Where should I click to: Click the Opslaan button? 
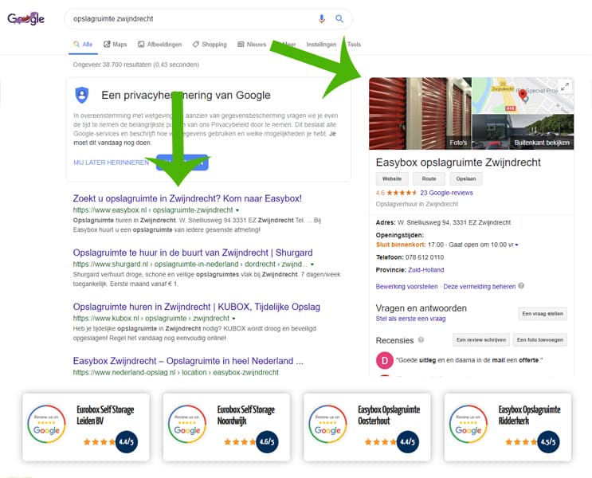click(x=465, y=178)
